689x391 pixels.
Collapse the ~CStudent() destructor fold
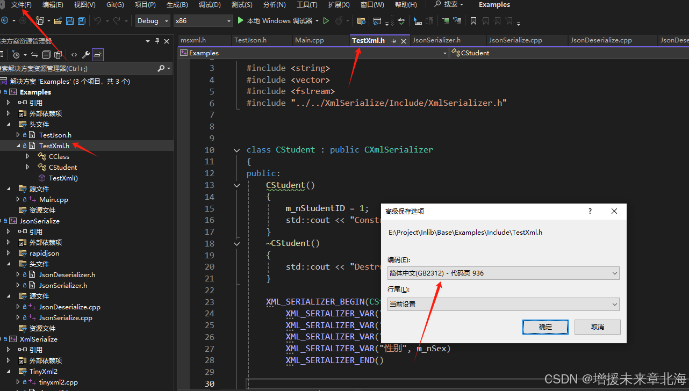point(236,243)
